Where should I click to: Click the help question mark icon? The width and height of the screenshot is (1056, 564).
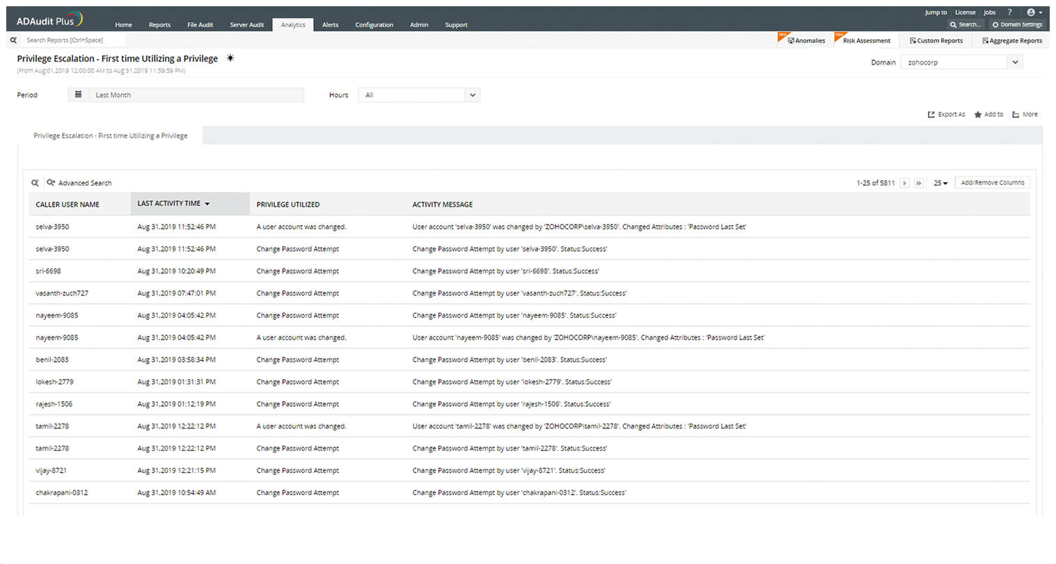pos(1011,12)
